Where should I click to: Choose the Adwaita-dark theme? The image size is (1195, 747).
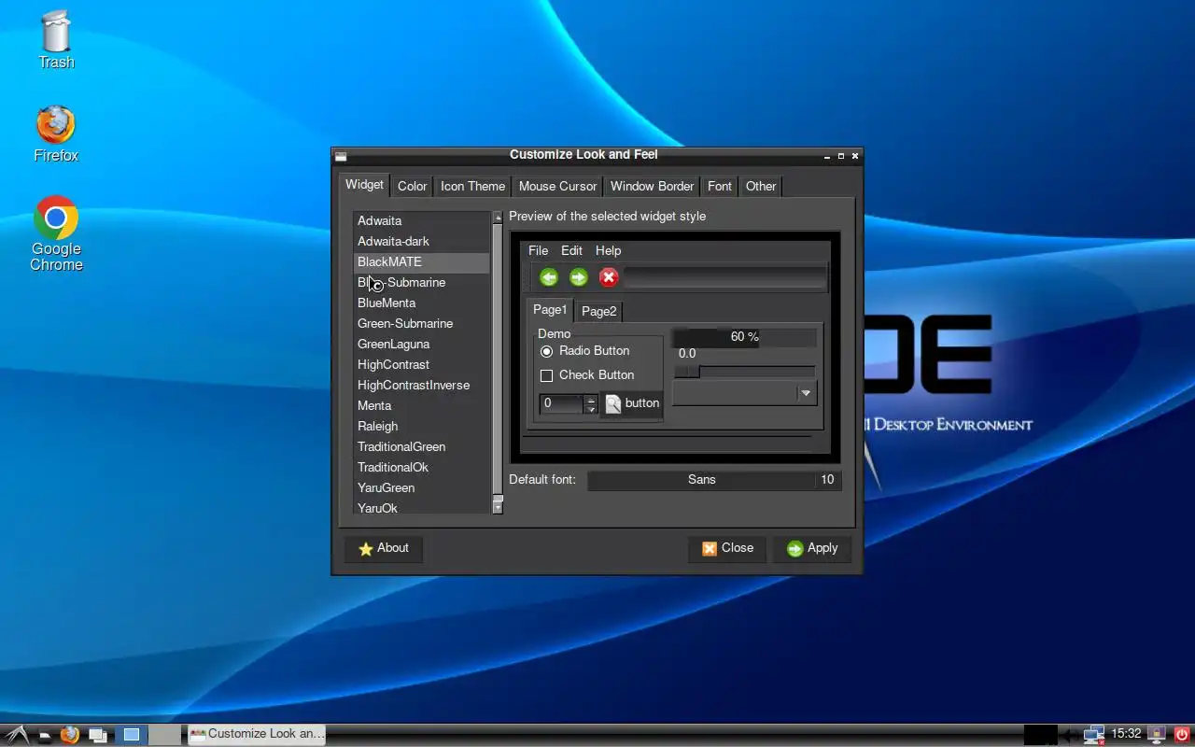pyautogui.click(x=421, y=242)
